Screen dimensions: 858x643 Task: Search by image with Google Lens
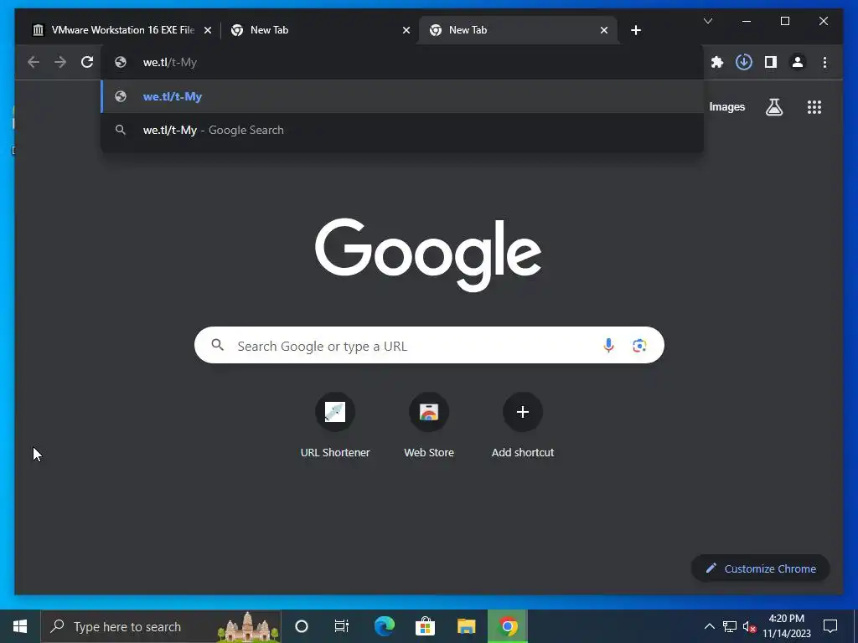pyautogui.click(x=639, y=346)
